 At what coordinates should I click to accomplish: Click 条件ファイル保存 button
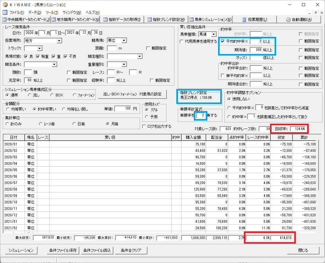[63, 250]
